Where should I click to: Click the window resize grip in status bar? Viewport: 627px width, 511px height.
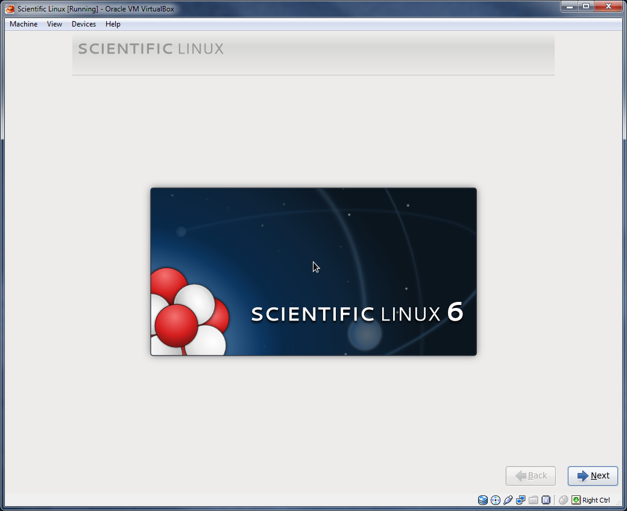pyautogui.click(x=618, y=503)
